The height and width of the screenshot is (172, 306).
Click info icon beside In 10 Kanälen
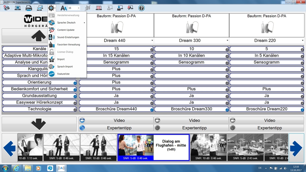coord(227,56)
